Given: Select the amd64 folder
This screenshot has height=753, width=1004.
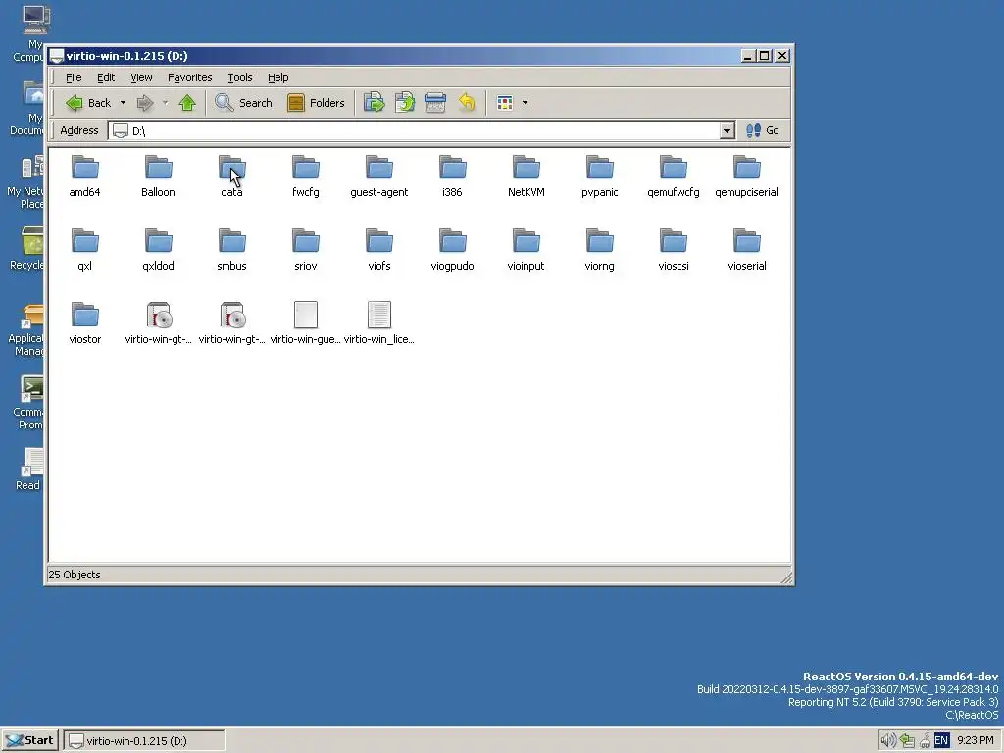Looking at the screenshot, I should 84,176.
